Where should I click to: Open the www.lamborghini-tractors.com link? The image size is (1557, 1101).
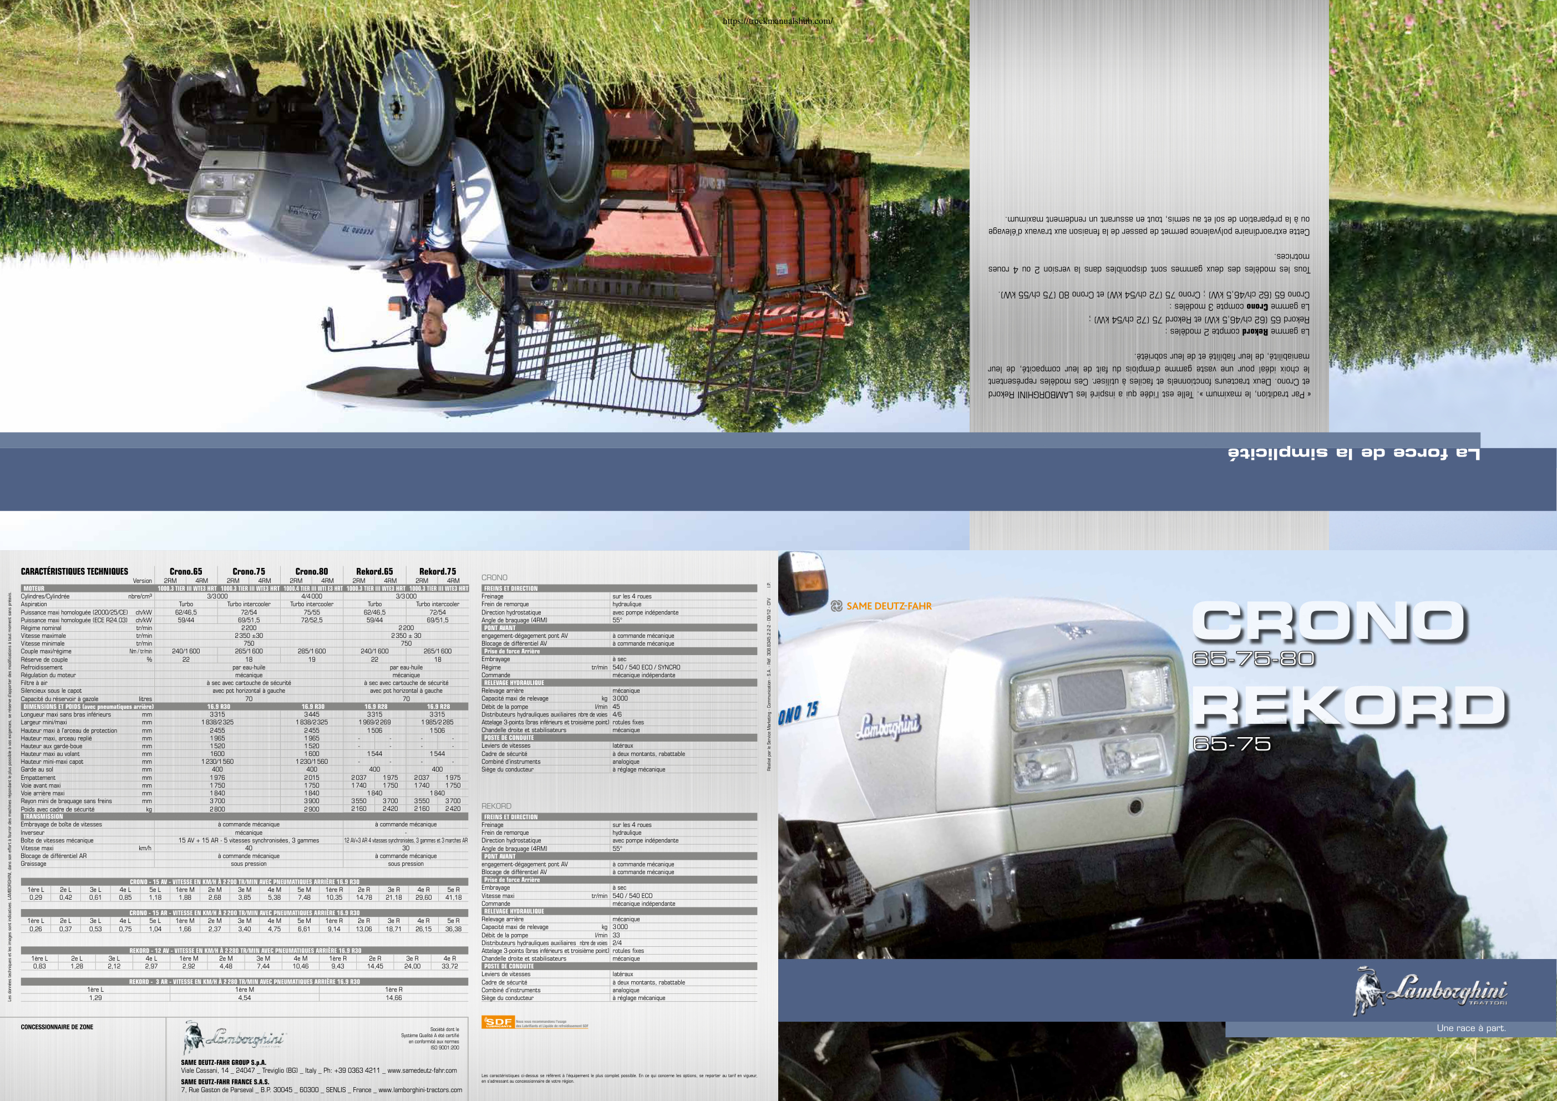click(x=420, y=1090)
